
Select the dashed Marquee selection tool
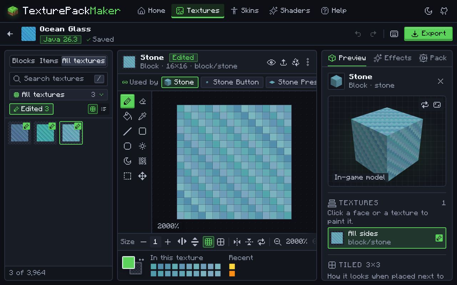point(127,176)
